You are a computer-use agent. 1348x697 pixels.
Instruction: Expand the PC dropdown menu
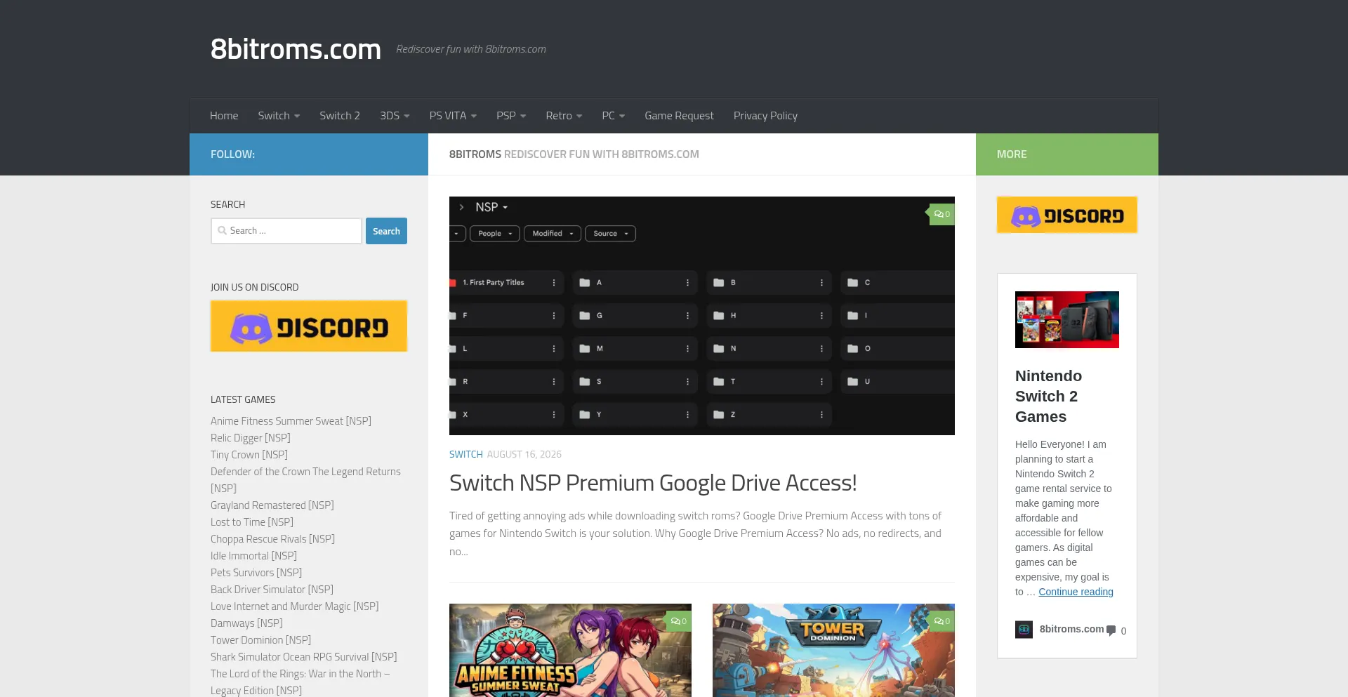click(x=613, y=116)
